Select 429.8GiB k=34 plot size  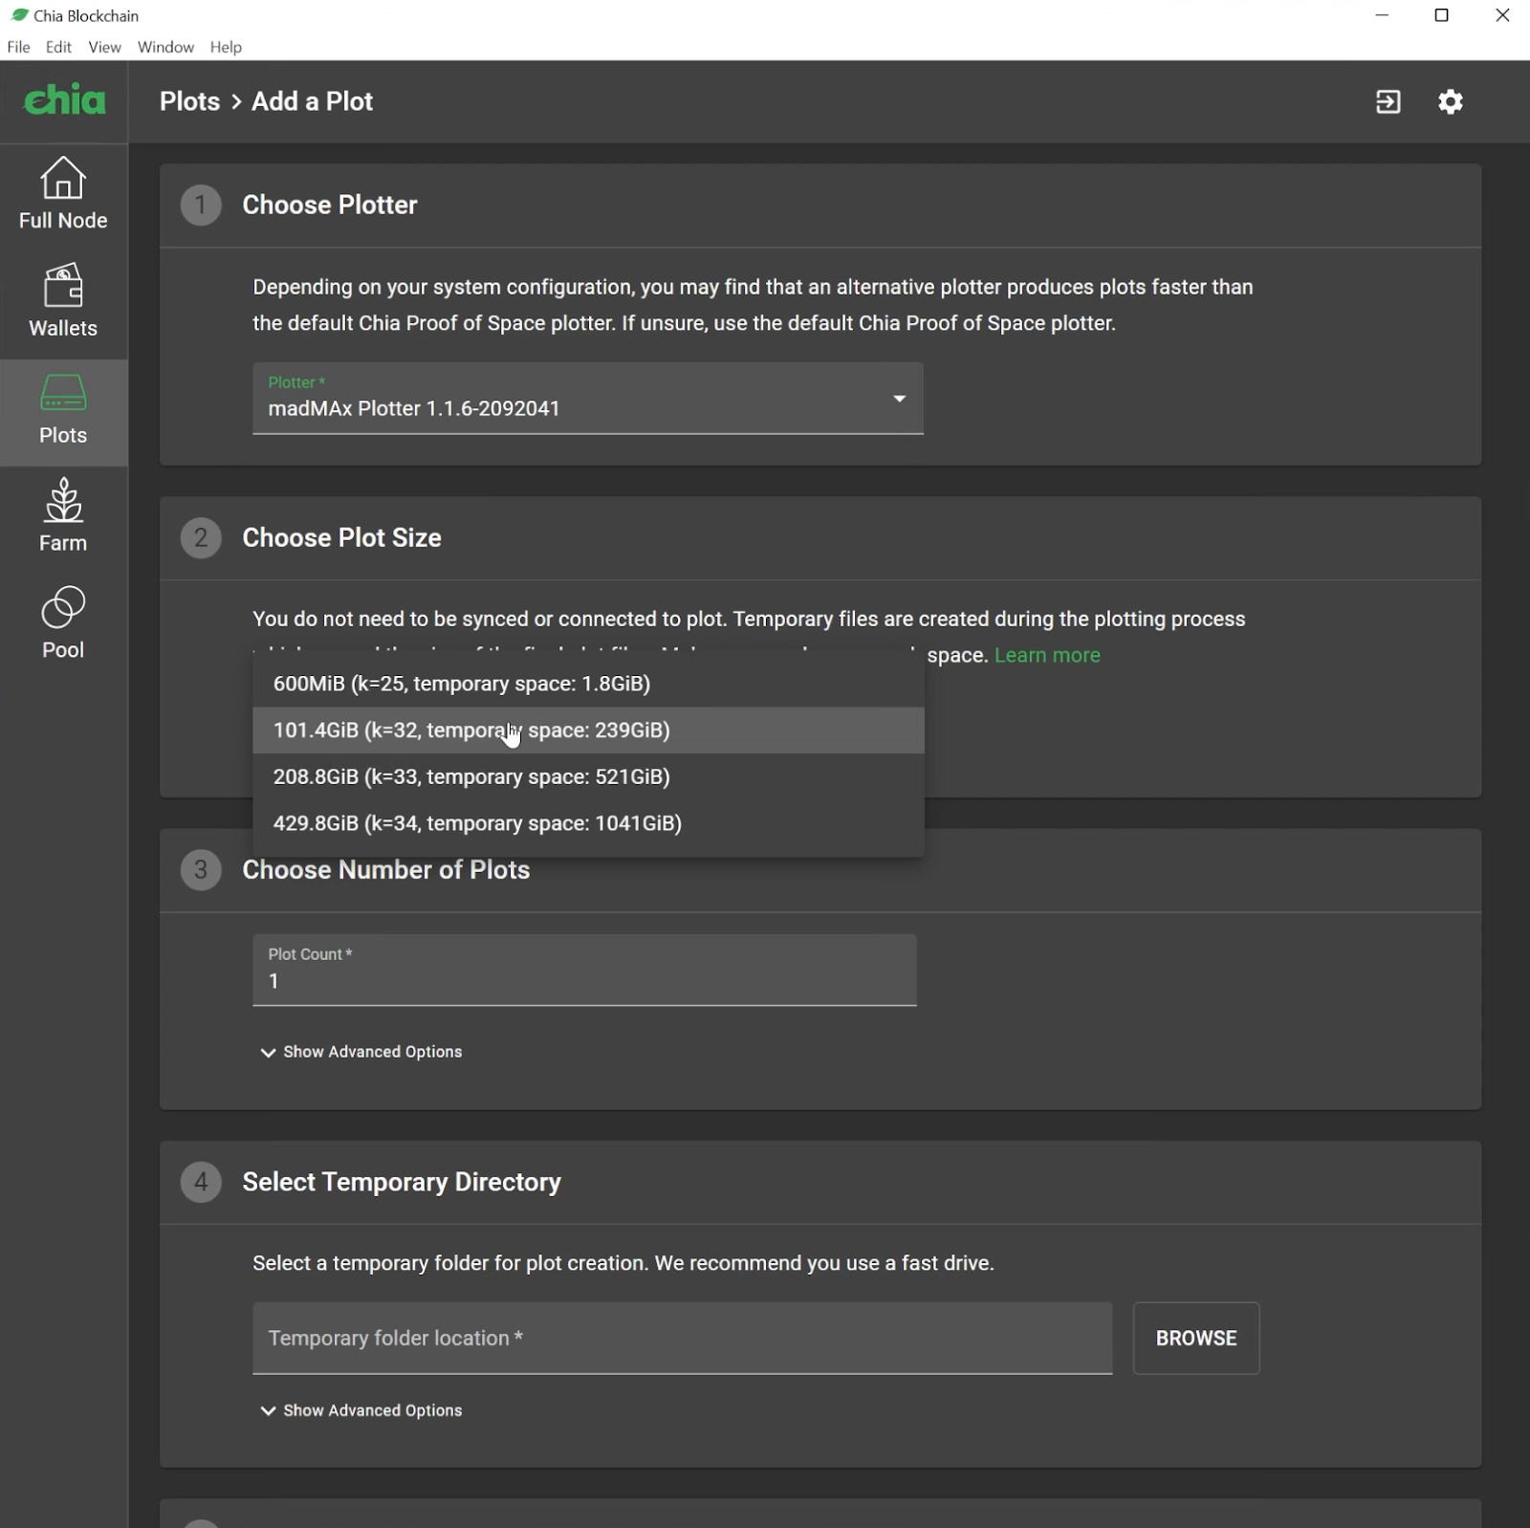pos(588,823)
